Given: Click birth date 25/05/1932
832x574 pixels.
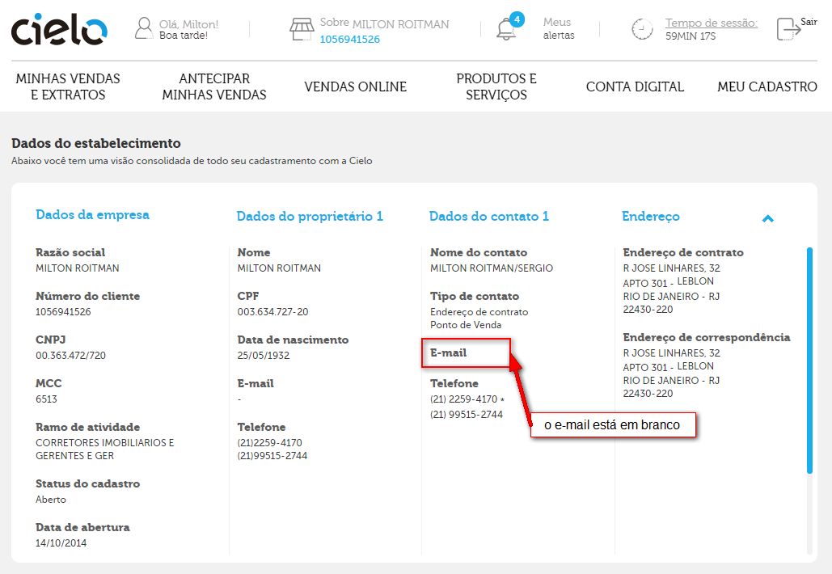Looking at the screenshot, I should [264, 356].
